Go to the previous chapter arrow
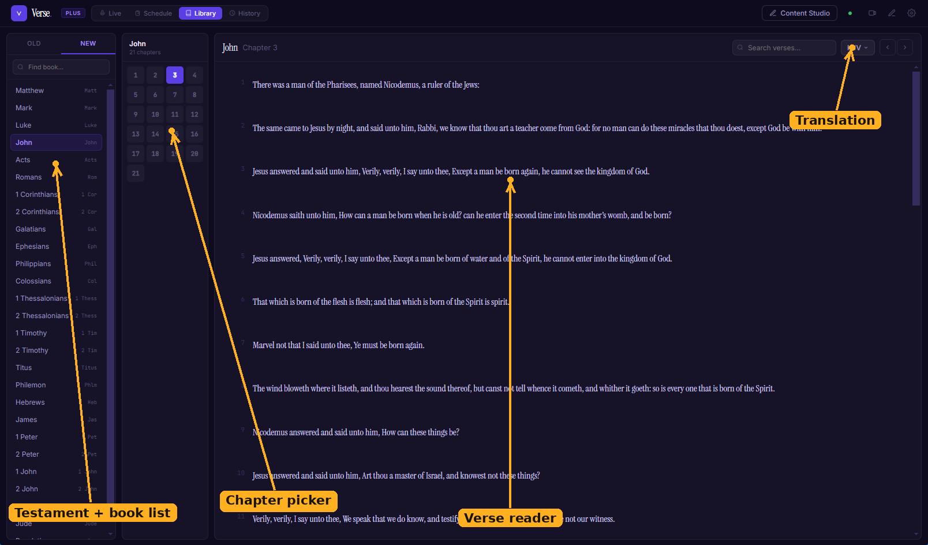 [x=888, y=47]
